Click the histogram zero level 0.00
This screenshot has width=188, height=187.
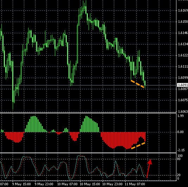coord(181,132)
